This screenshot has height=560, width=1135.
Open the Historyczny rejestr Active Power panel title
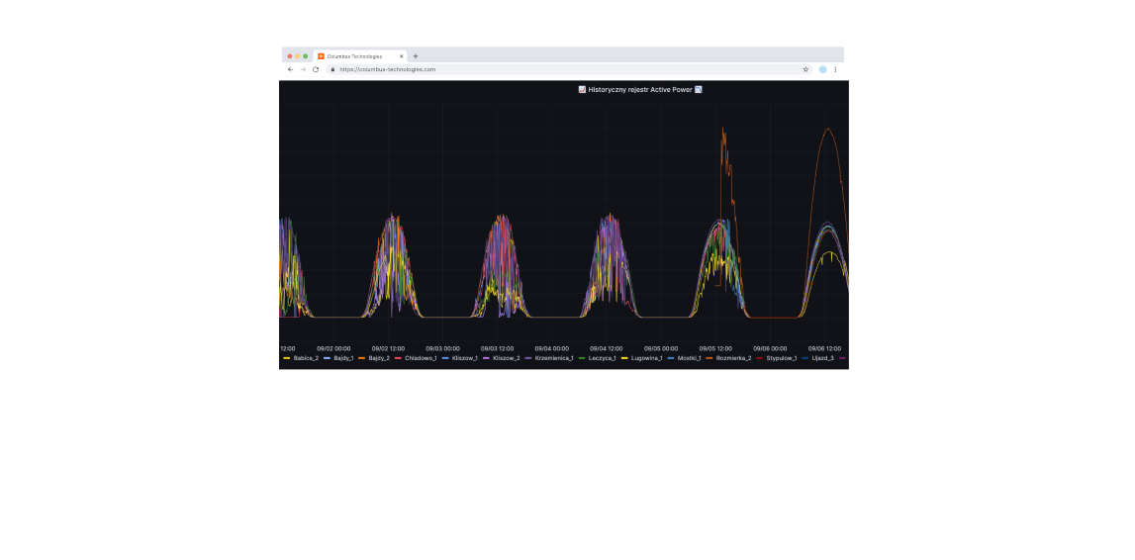(640, 89)
